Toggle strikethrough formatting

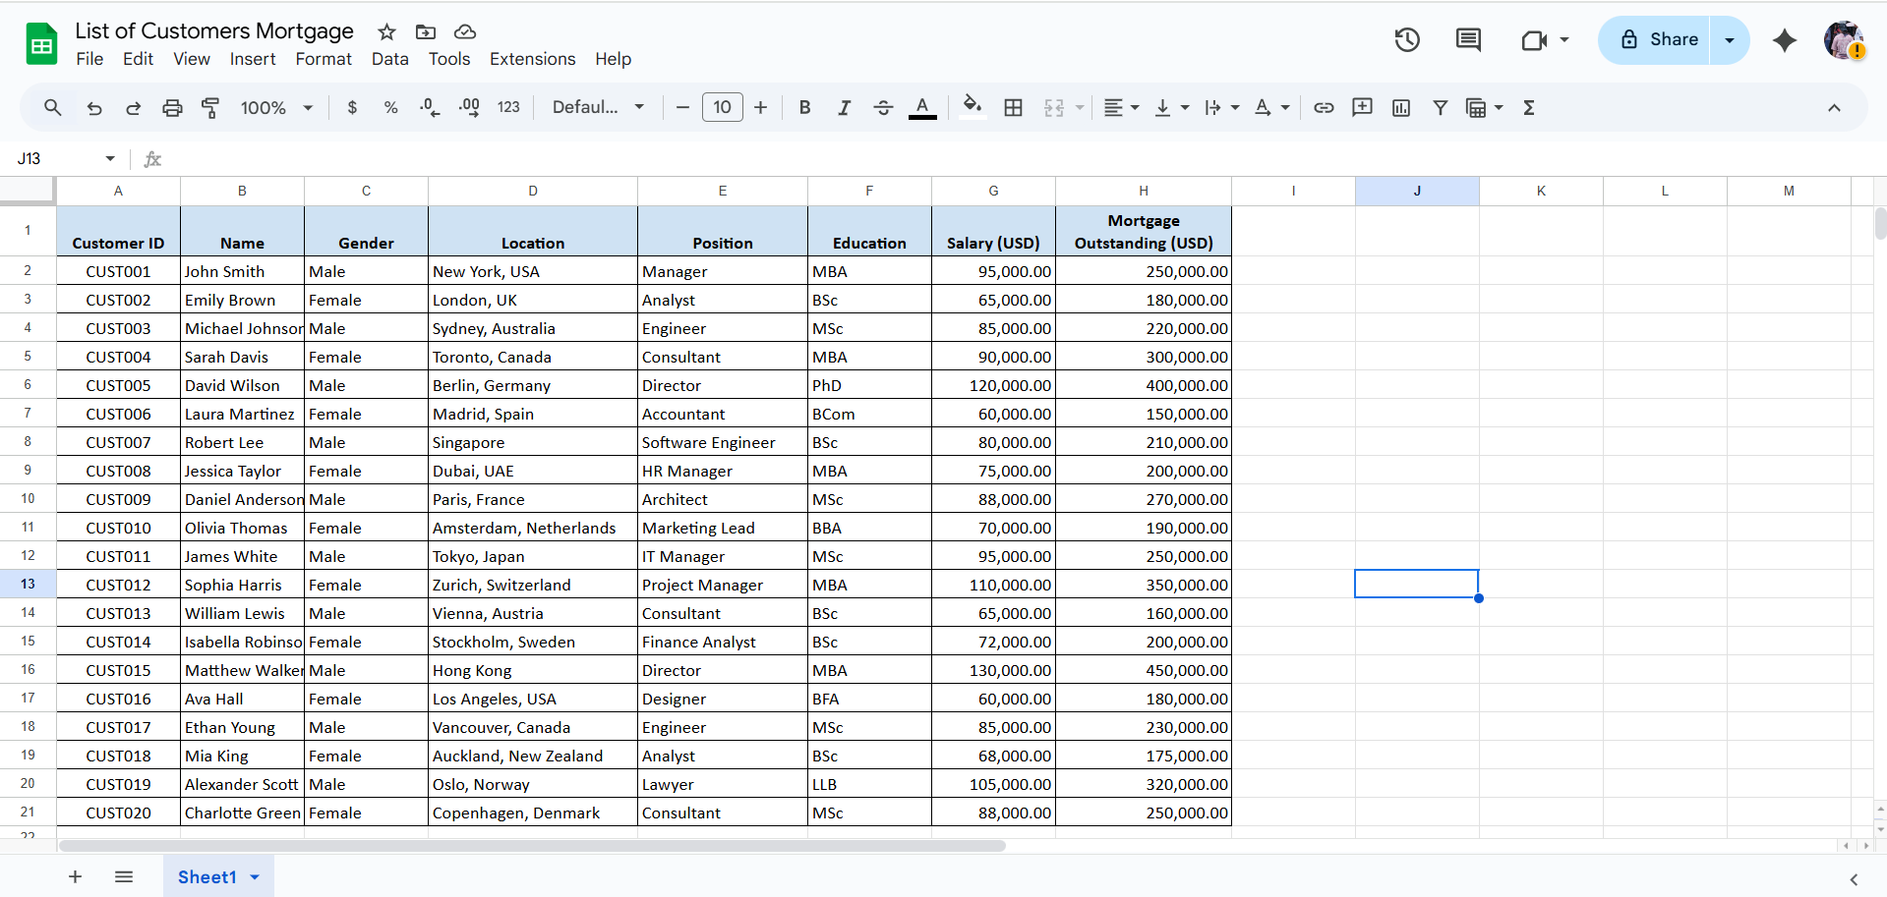coord(883,108)
